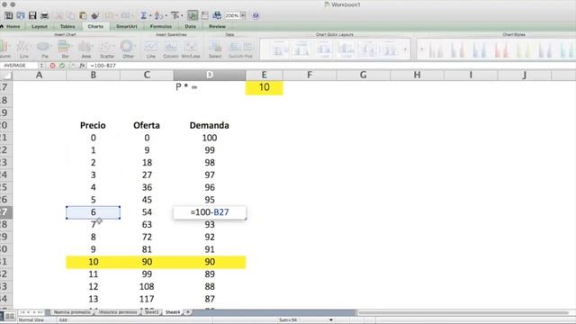The image size is (576, 324).
Task: Click the fx function button
Action: pos(82,66)
